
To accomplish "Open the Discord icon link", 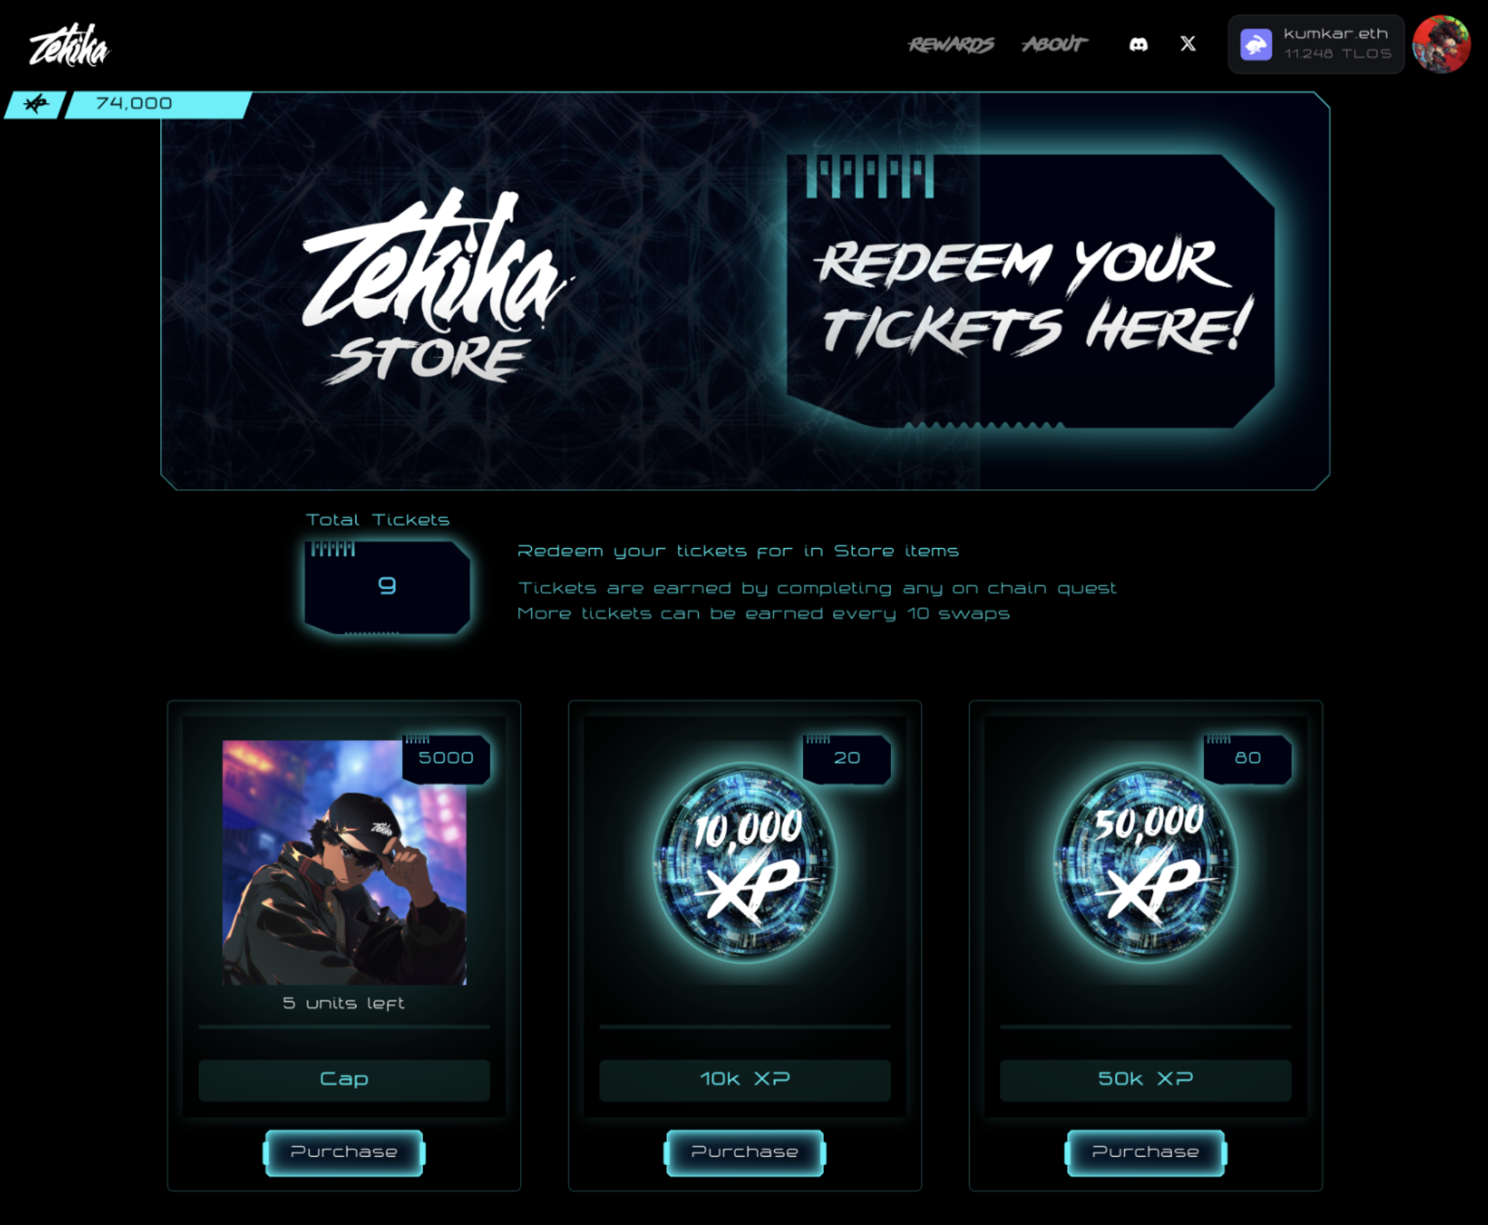I will [1138, 45].
